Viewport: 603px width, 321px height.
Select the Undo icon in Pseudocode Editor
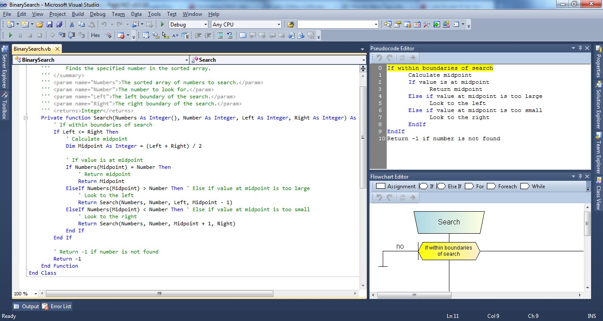coord(379,58)
